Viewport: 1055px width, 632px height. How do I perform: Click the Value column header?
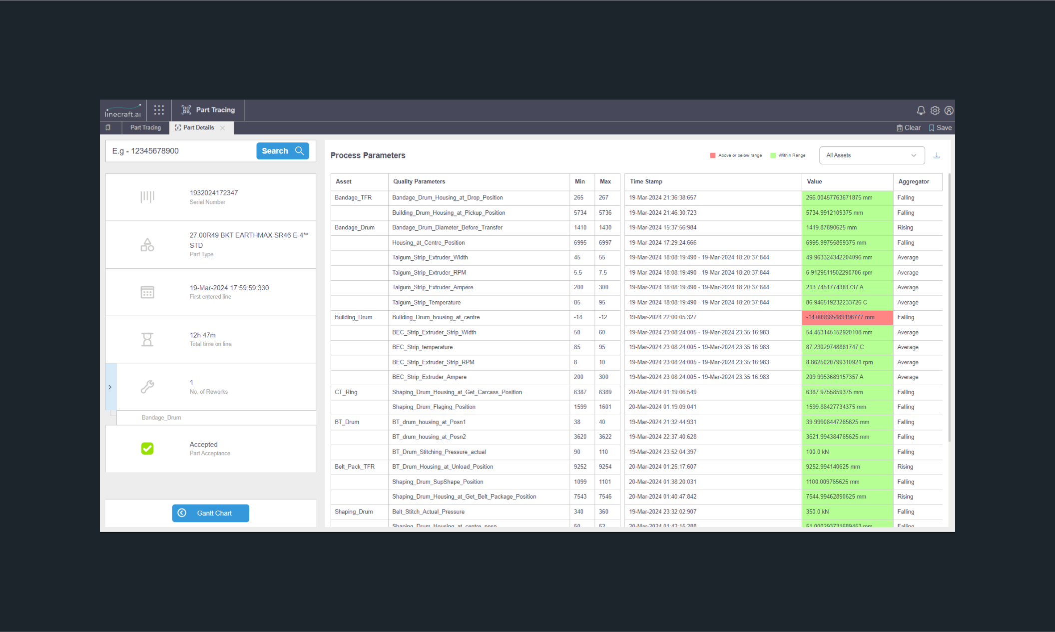pos(847,182)
